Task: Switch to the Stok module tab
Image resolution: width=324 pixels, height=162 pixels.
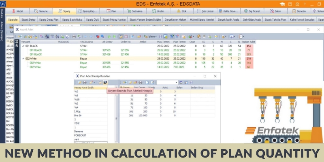Action: click(x=181, y=11)
